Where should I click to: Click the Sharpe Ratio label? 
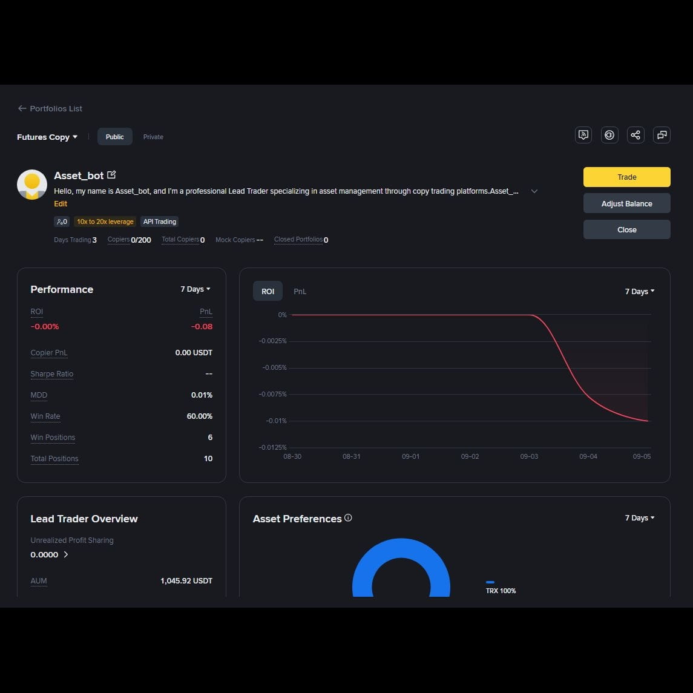click(x=51, y=374)
